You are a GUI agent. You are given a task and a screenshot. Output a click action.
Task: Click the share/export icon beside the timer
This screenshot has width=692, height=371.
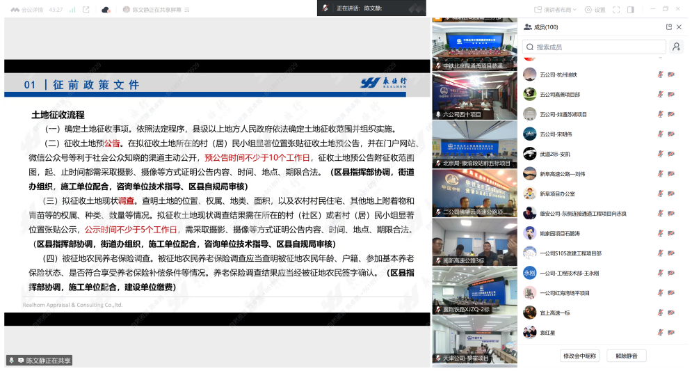click(x=86, y=10)
